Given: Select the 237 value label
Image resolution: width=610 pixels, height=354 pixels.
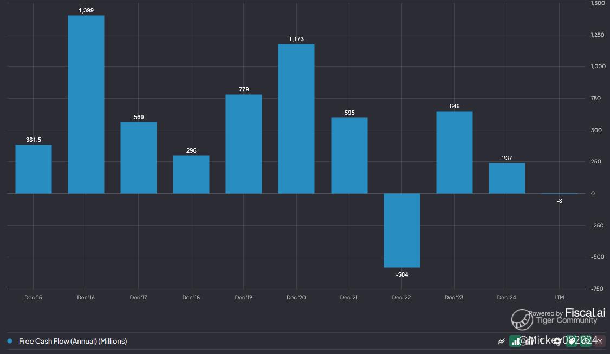Looking at the screenshot, I should (507, 158).
